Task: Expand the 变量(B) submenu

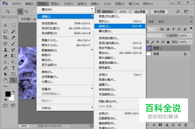Action: pos(65,89)
